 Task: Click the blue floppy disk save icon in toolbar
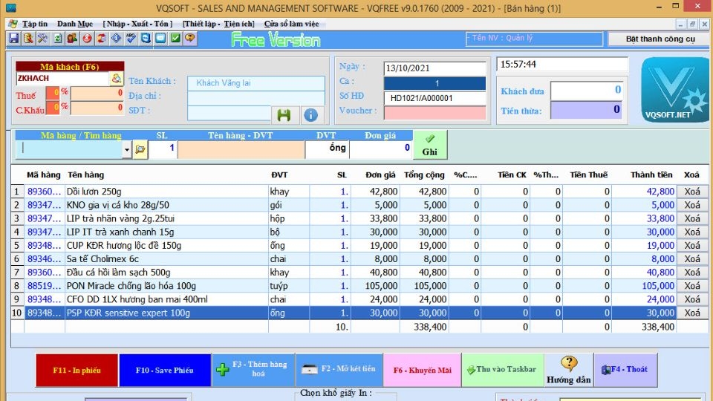click(x=13, y=38)
